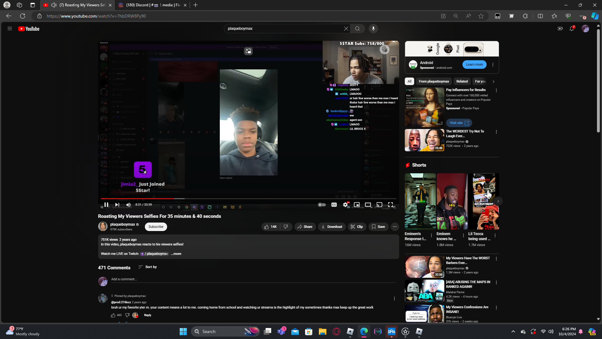Dislike this video

coord(286,227)
